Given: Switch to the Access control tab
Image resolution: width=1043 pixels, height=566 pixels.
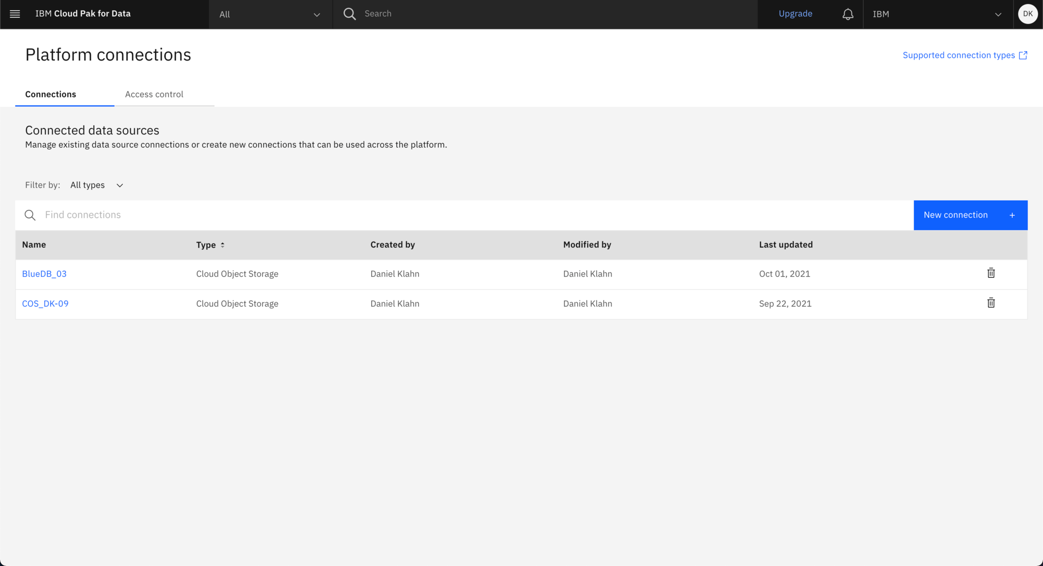Looking at the screenshot, I should pyautogui.click(x=154, y=94).
